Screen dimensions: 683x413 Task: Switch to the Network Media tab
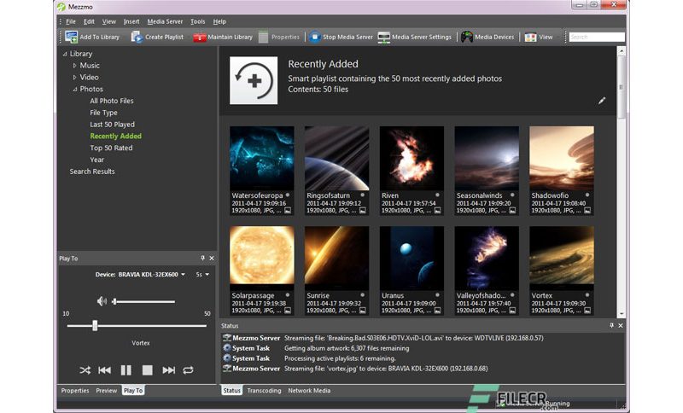309,390
